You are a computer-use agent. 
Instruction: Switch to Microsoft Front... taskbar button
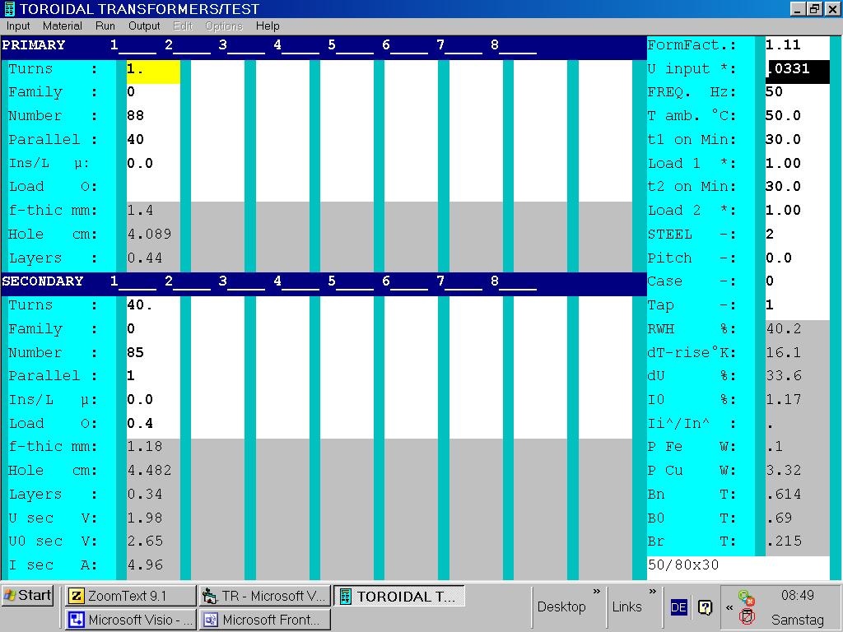pos(264,620)
